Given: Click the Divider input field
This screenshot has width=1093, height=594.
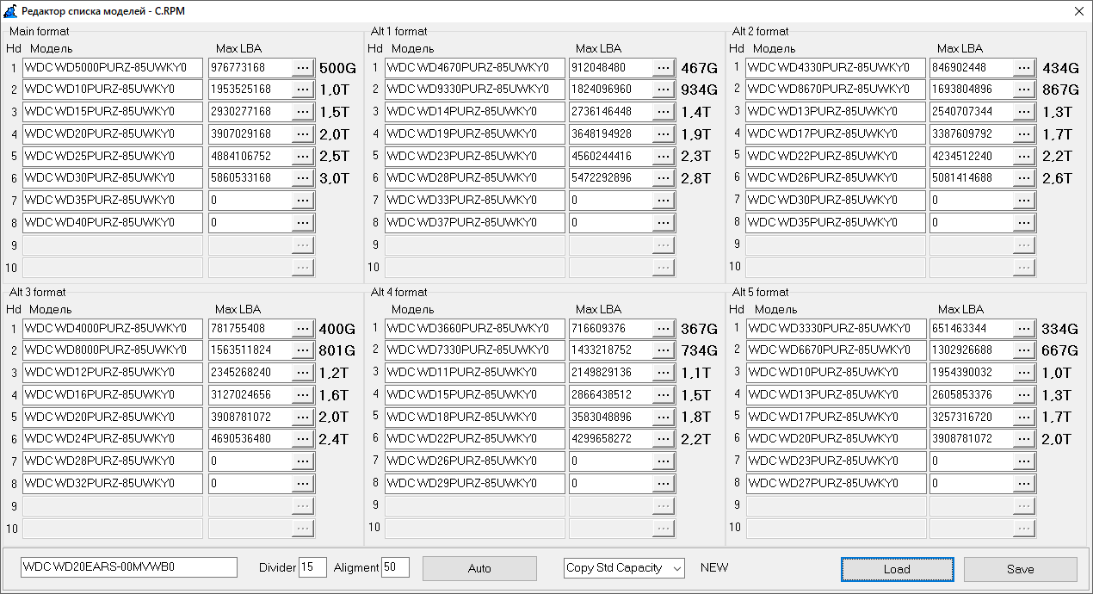Looking at the screenshot, I should [312, 567].
